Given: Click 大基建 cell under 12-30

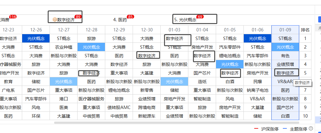Looking at the screenshot, I should (147, 73).
